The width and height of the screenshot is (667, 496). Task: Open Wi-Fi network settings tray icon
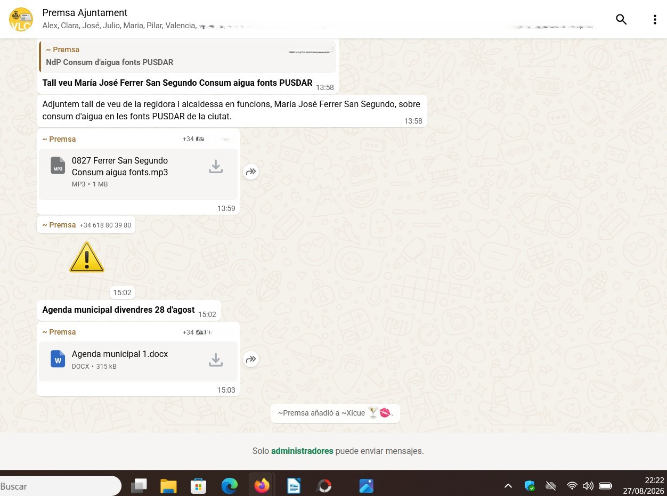coord(572,486)
